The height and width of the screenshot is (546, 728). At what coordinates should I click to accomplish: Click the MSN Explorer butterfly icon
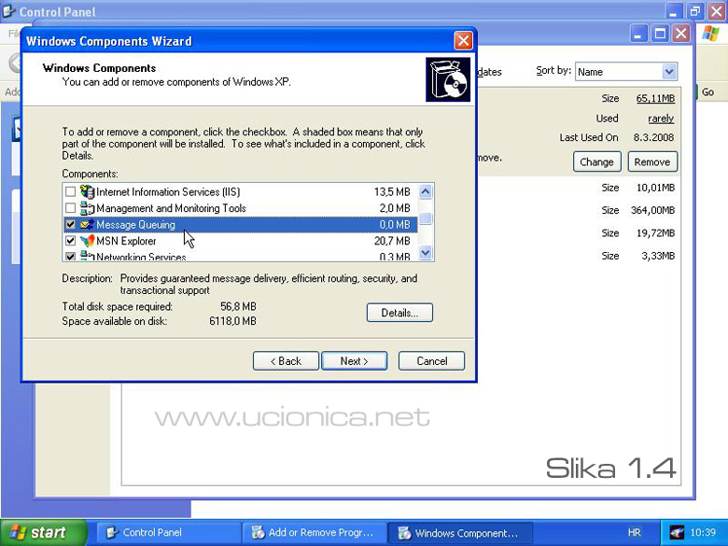point(87,241)
